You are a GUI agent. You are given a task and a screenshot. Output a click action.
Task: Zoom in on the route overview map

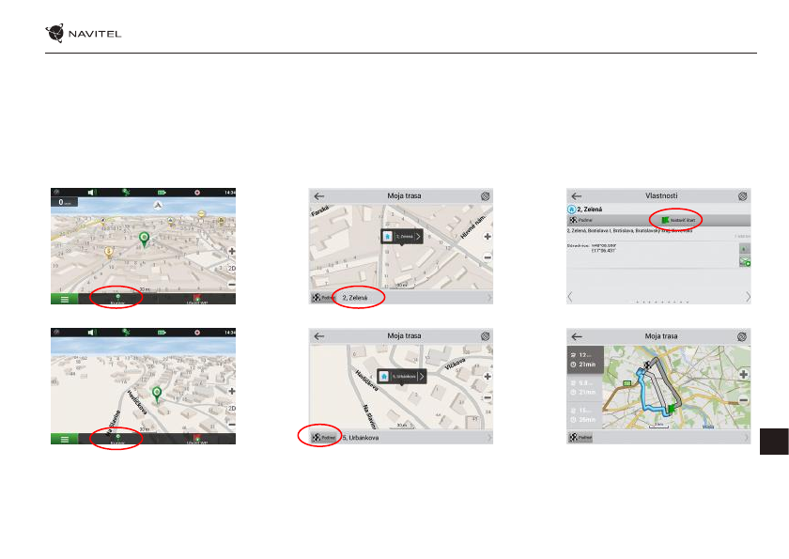(x=744, y=374)
